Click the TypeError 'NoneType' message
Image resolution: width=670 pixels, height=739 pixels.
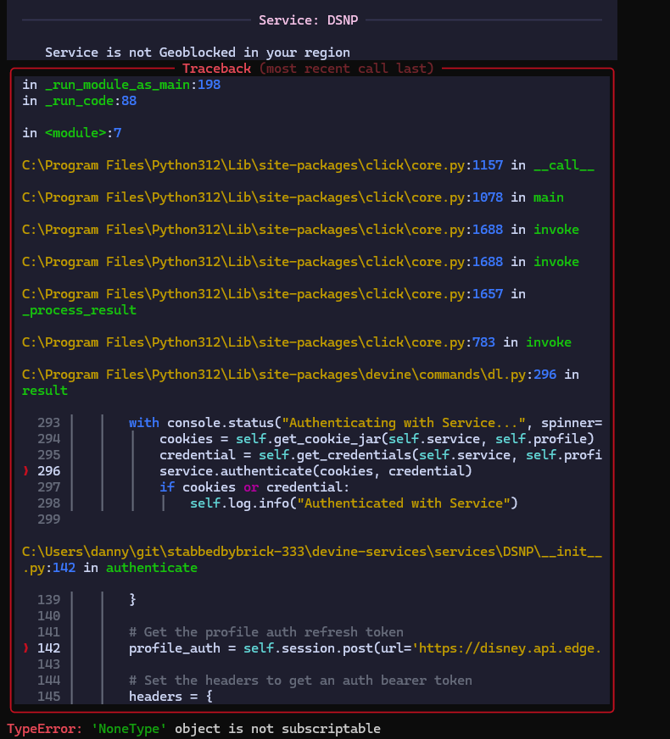point(193,729)
